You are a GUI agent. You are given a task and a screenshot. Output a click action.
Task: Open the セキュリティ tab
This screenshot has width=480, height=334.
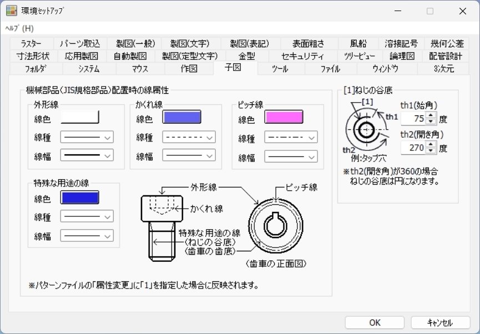click(x=303, y=56)
